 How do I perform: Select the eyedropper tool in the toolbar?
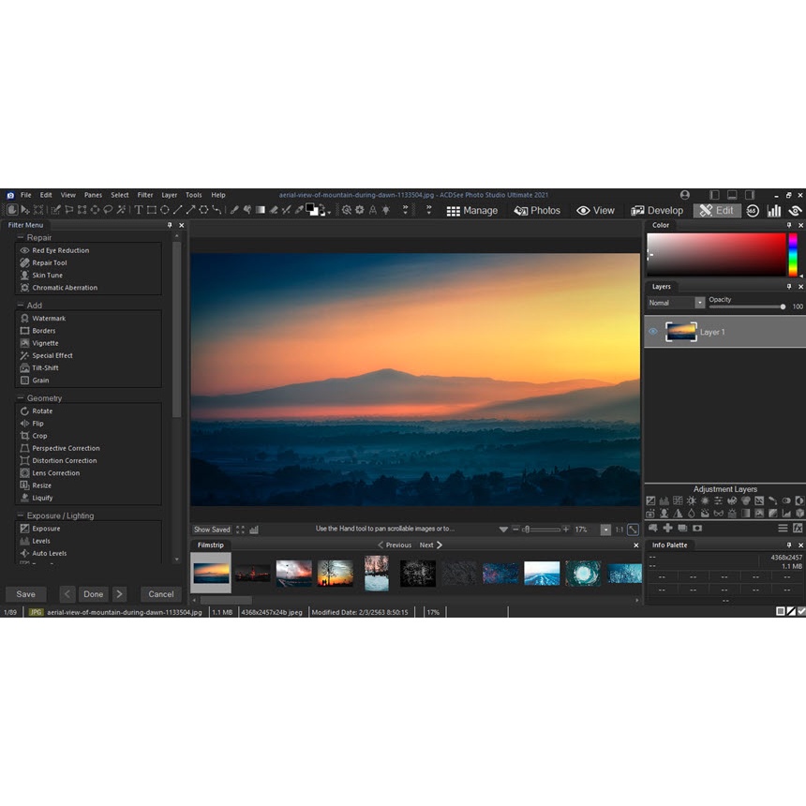tap(297, 210)
